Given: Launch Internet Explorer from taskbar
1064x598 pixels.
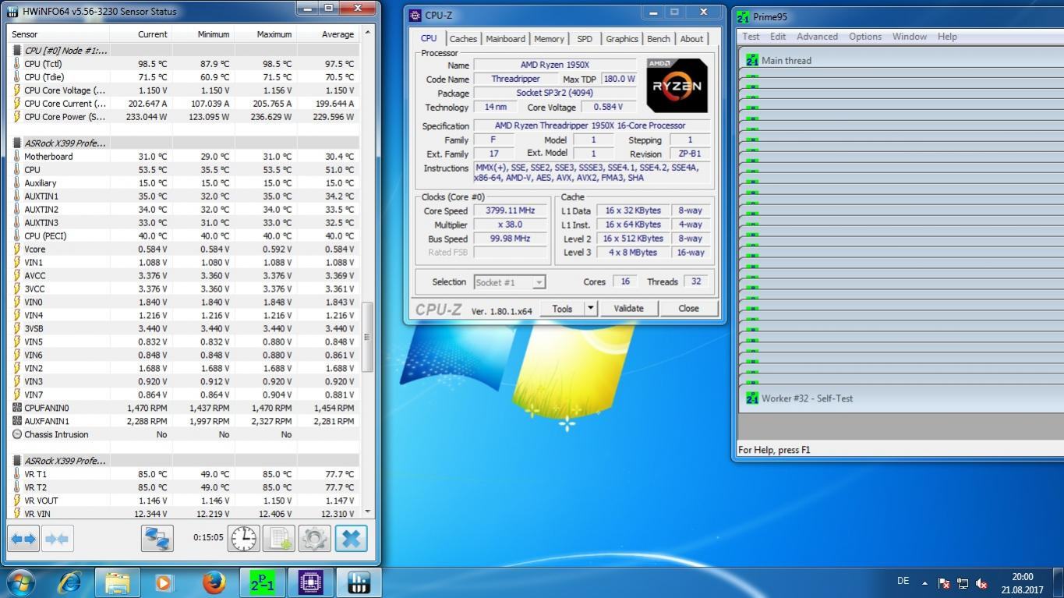Looking at the screenshot, I should tap(70, 582).
